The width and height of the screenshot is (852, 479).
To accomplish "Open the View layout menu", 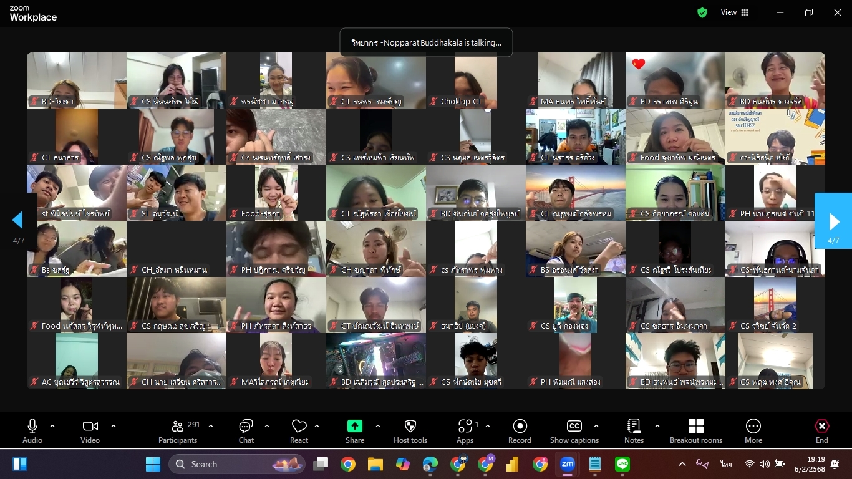I will [x=735, y=12].
